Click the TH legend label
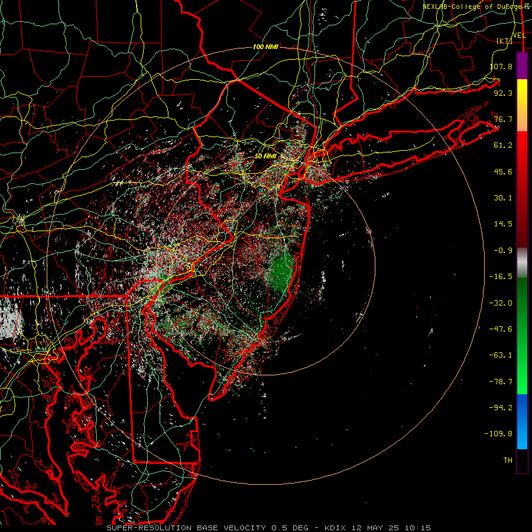Image resolution: width=532 pixels, height=532 pixels. [508, 460]
